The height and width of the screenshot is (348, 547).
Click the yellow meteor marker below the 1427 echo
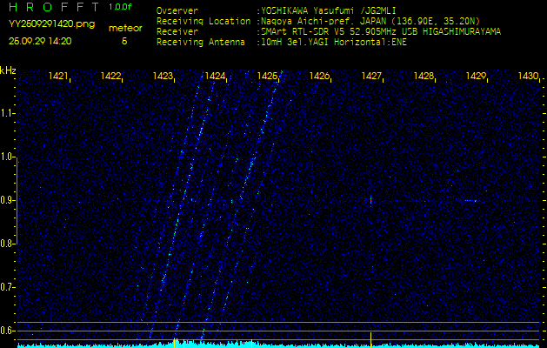click(370, 340)
